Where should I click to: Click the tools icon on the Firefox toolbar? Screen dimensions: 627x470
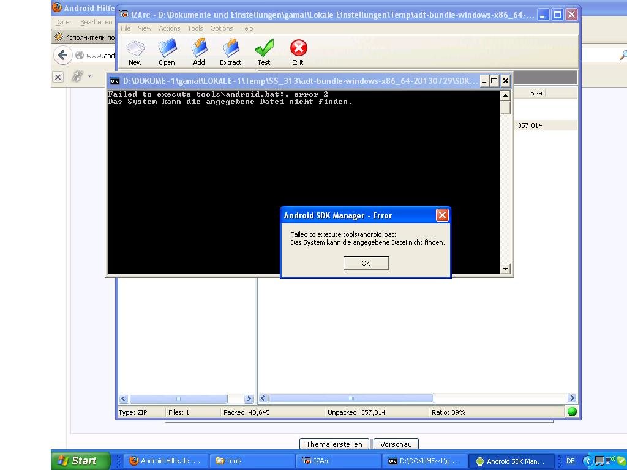point(77,76)
